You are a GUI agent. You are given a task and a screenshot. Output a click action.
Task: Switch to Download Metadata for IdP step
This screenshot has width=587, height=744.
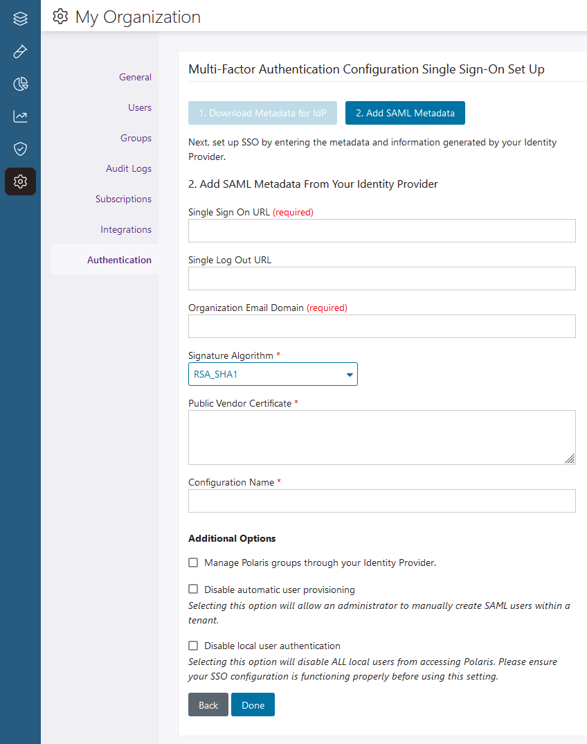[262, 113]
